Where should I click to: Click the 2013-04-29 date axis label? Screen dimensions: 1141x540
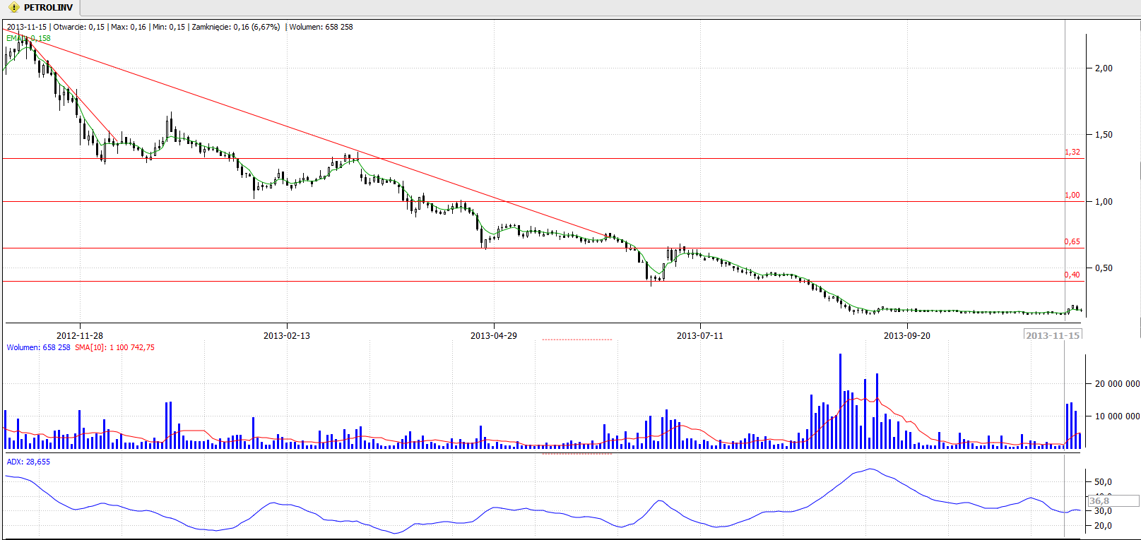pyautogui.click(x=494, y=335)
